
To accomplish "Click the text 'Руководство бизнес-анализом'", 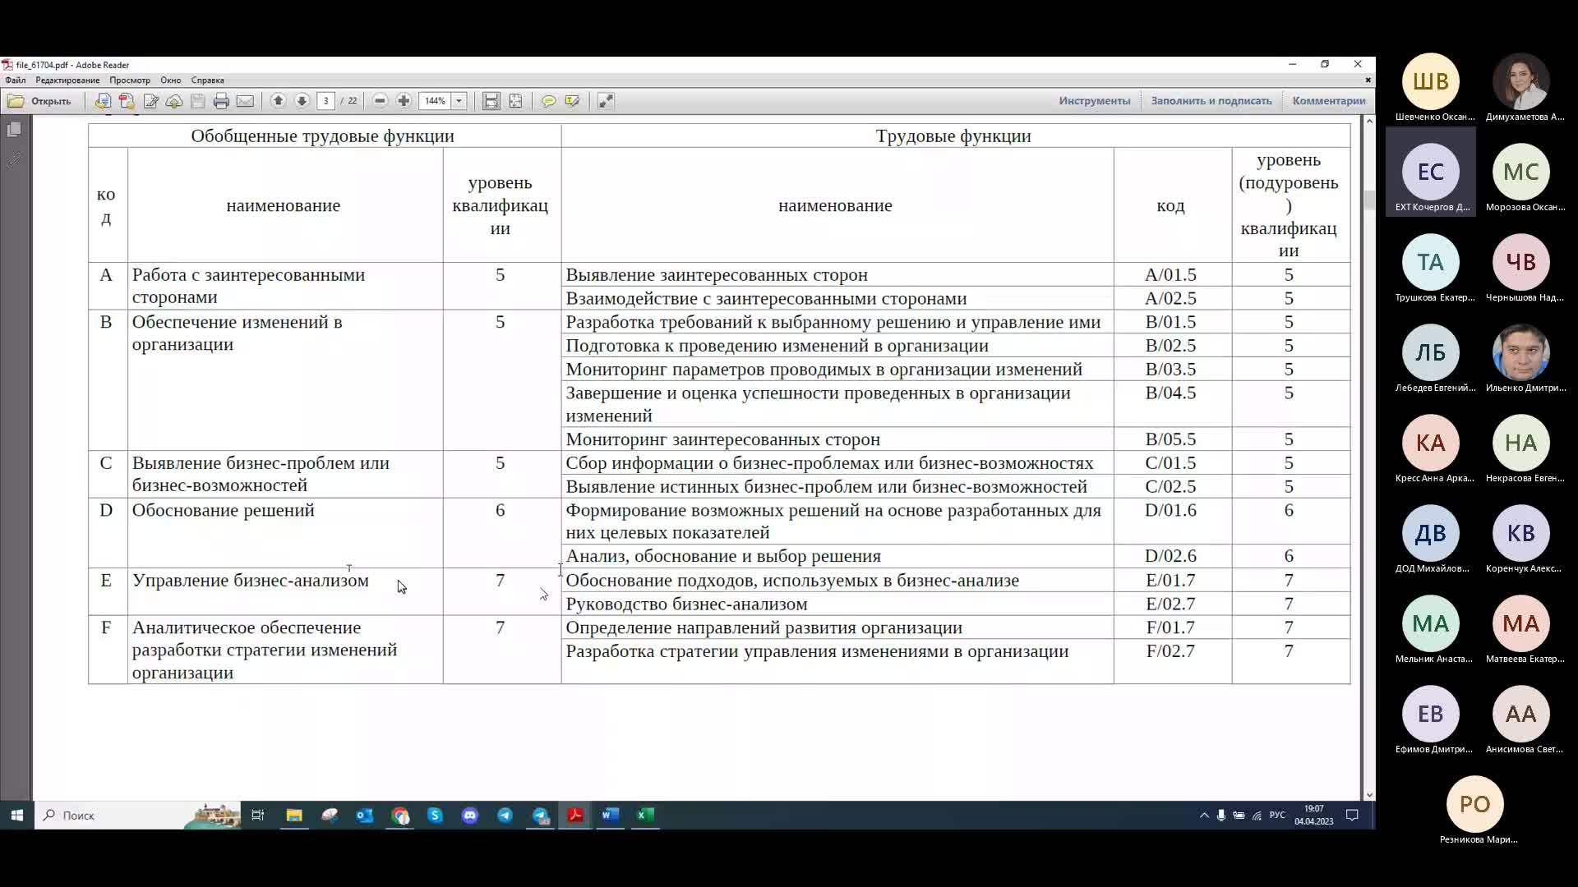I will tap(686, 604).
